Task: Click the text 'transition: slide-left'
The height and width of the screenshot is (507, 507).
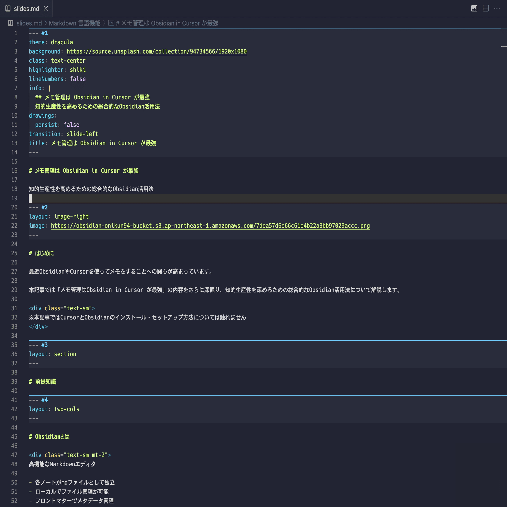Action: [63, 134]
